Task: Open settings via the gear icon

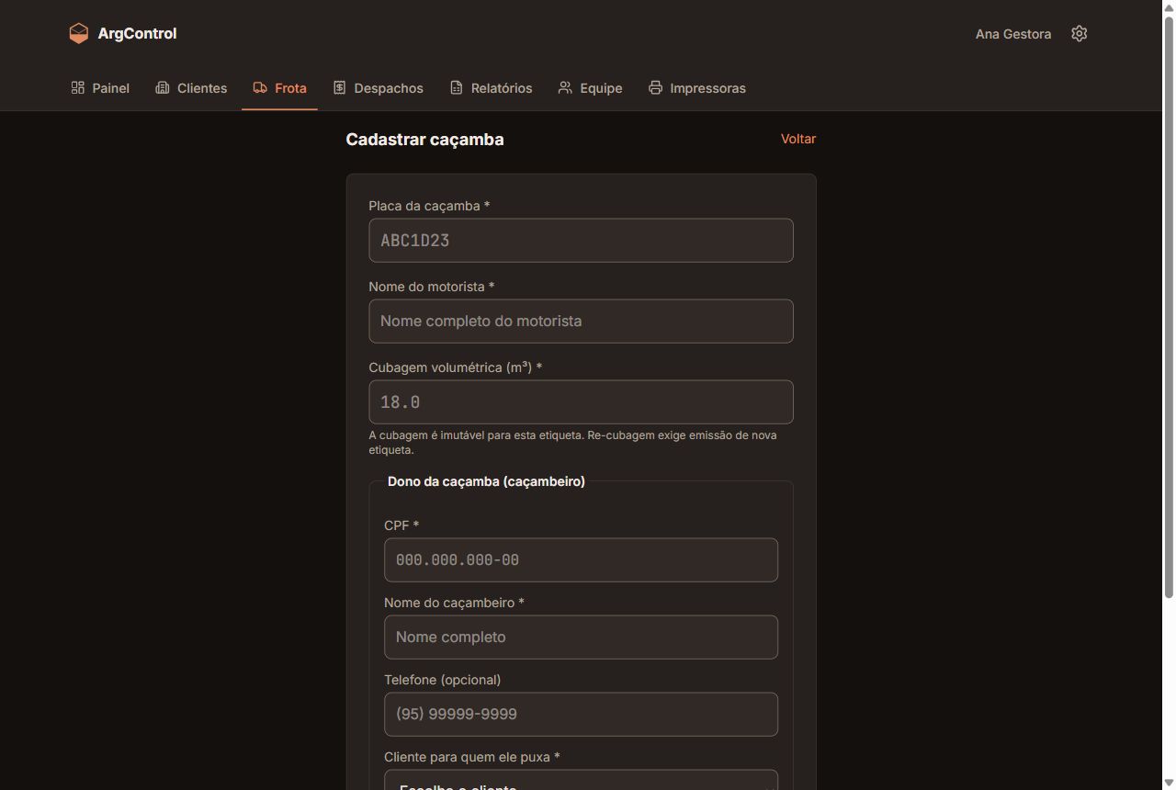Action: 1080,33
